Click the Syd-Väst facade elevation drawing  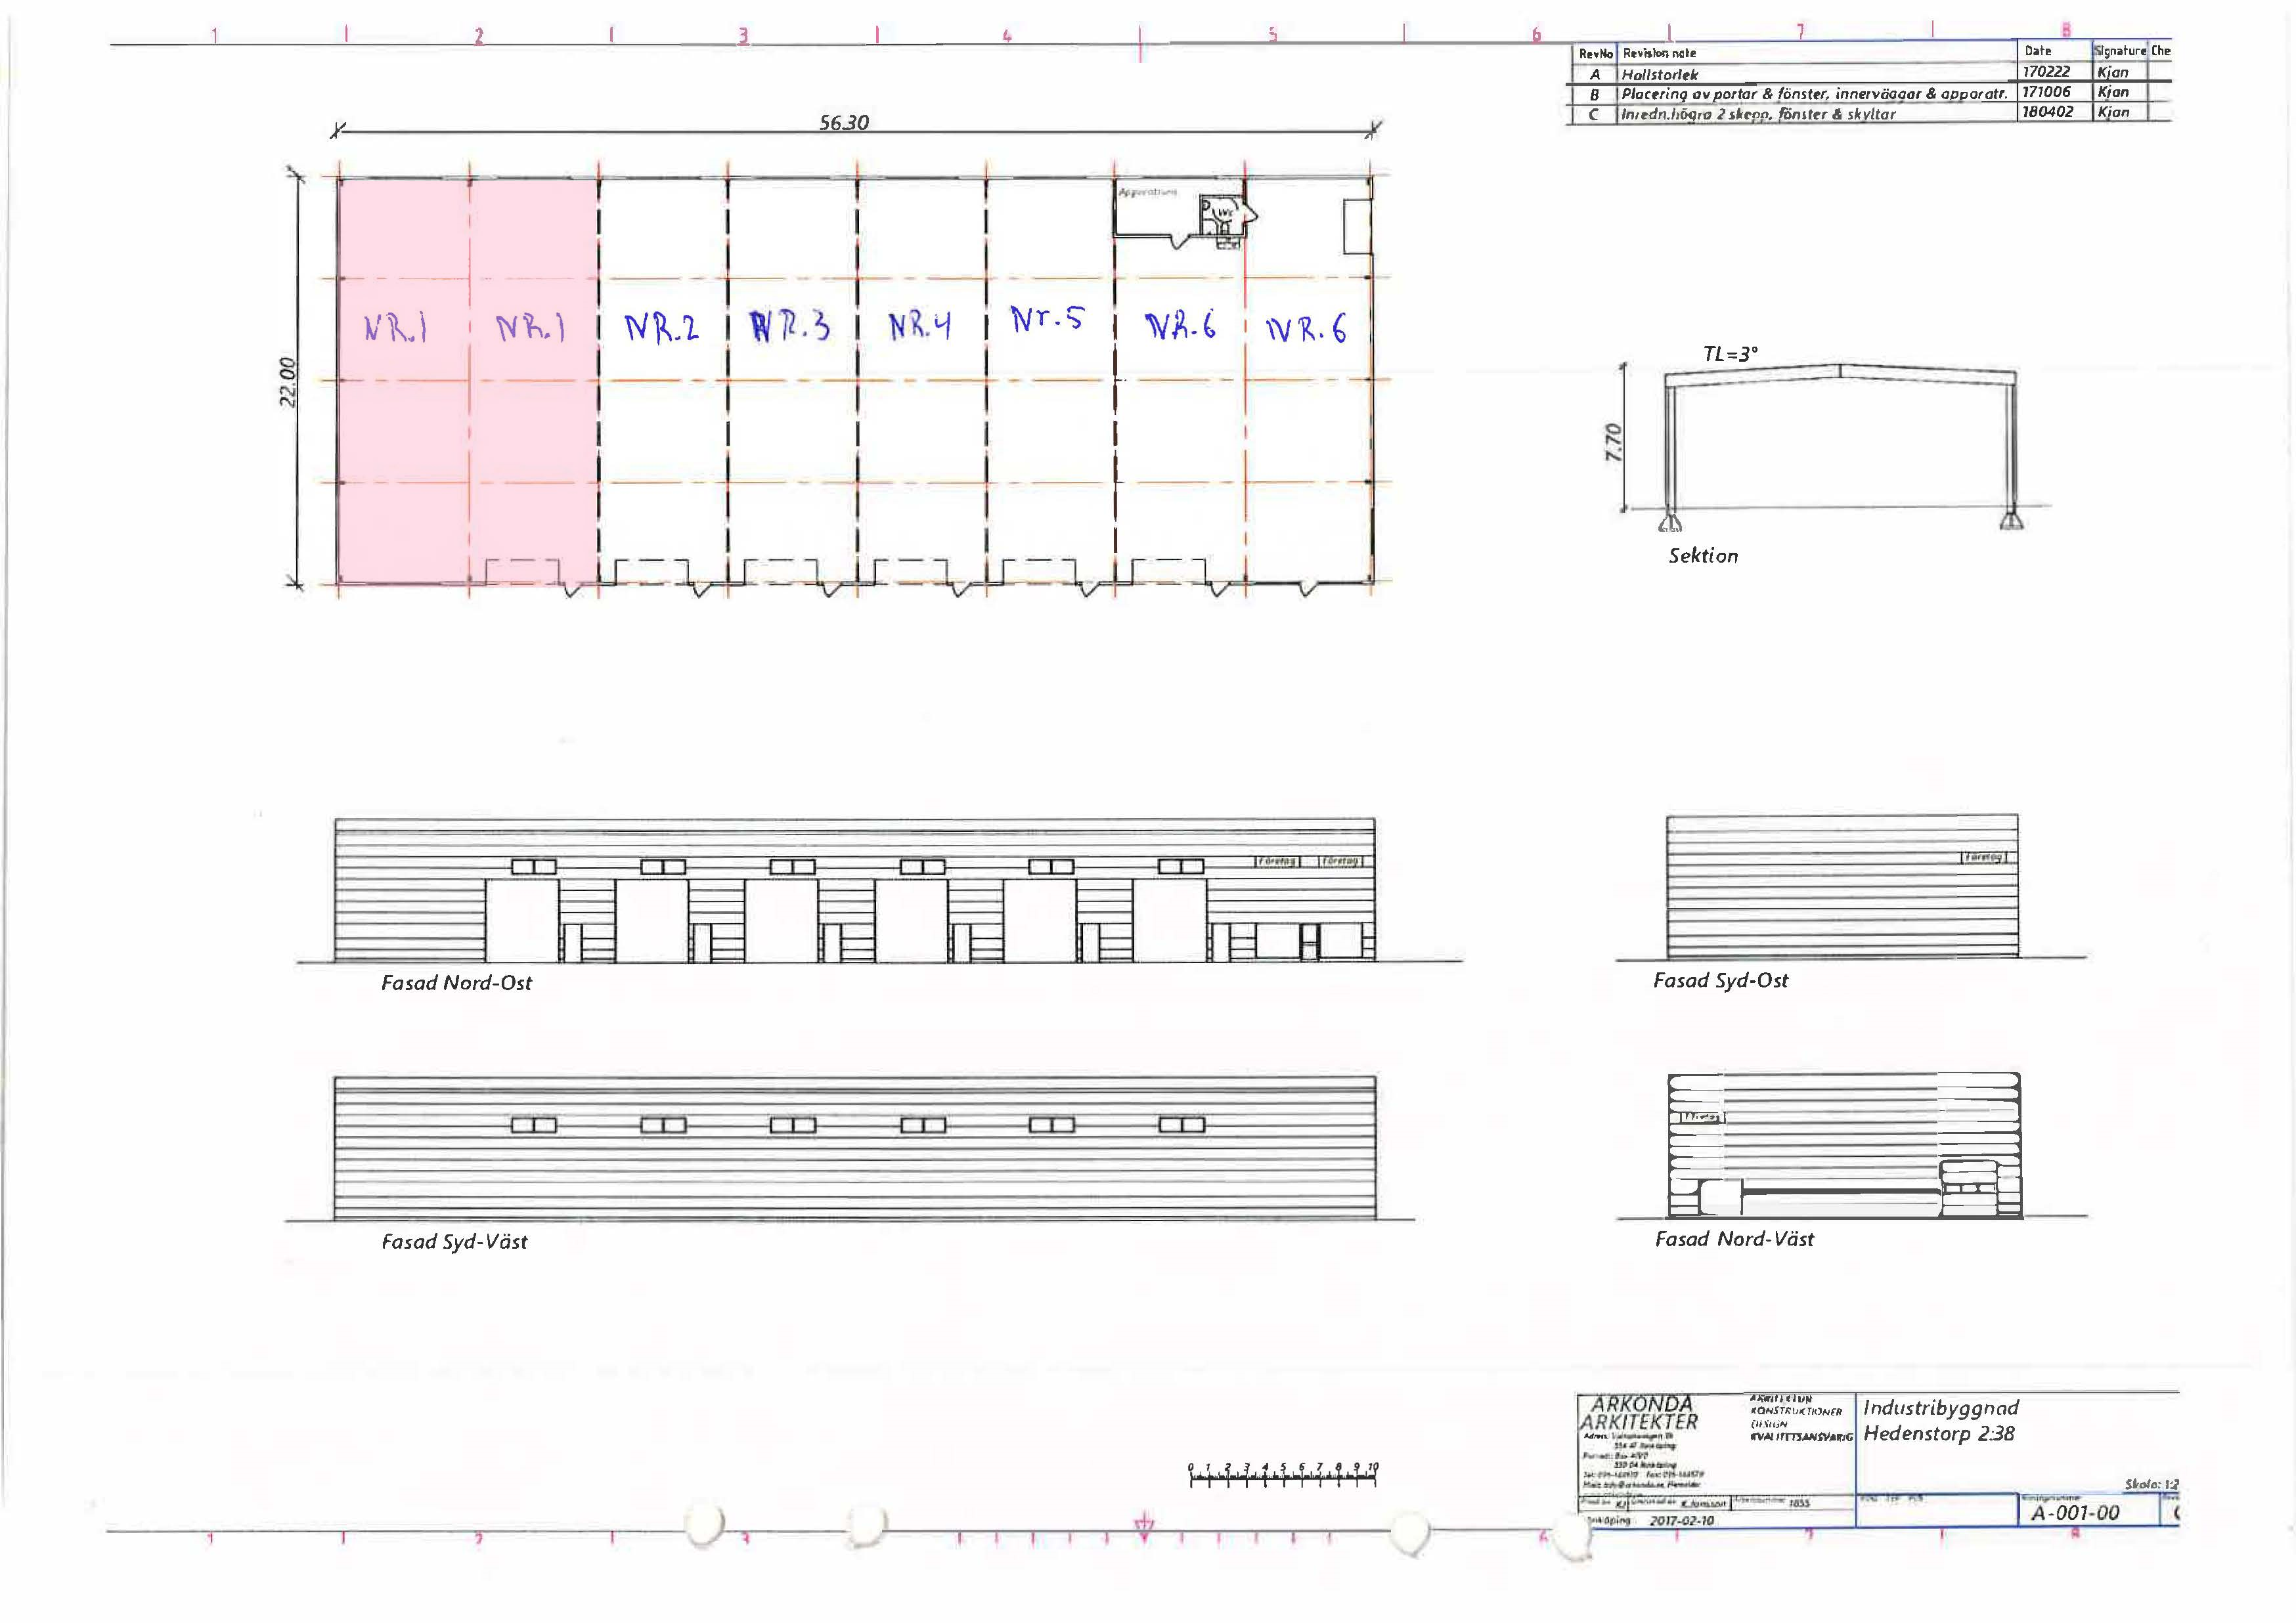(855, 1148)
